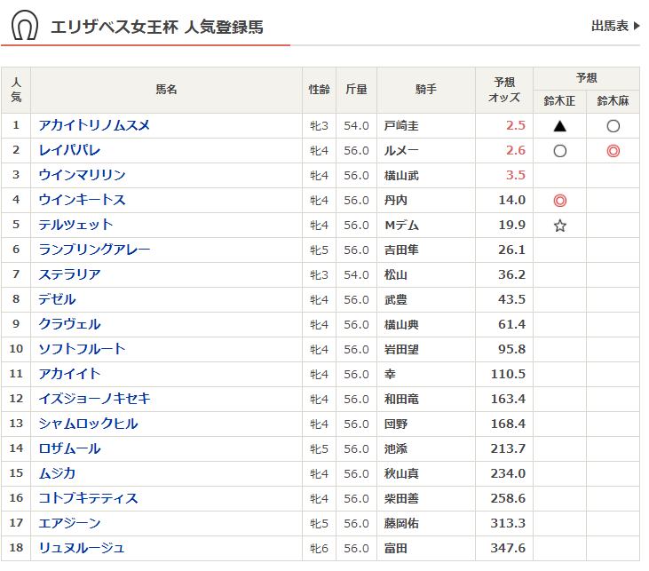Open horse シャムロックヒル
The image size is (649, 571).
click(88, 424)
